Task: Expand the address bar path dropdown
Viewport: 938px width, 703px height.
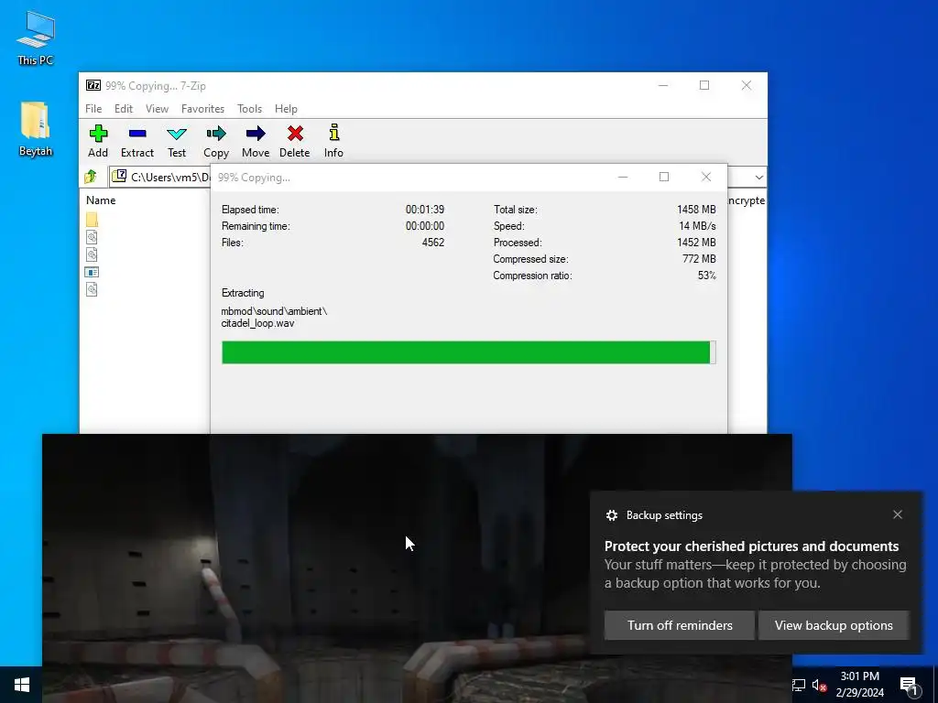Action: 758,177
